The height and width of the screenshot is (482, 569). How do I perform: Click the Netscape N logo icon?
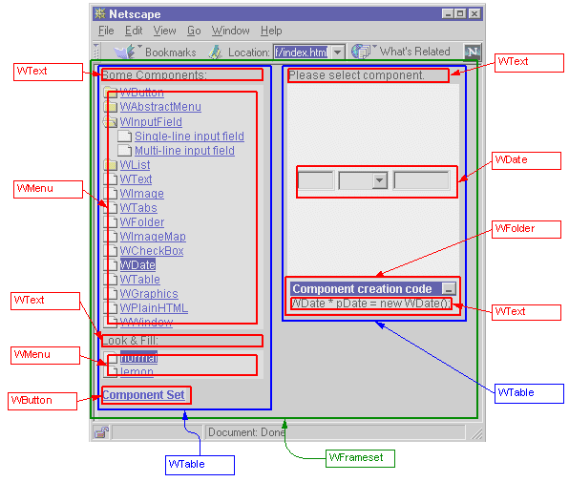click(x=473, y=52)
